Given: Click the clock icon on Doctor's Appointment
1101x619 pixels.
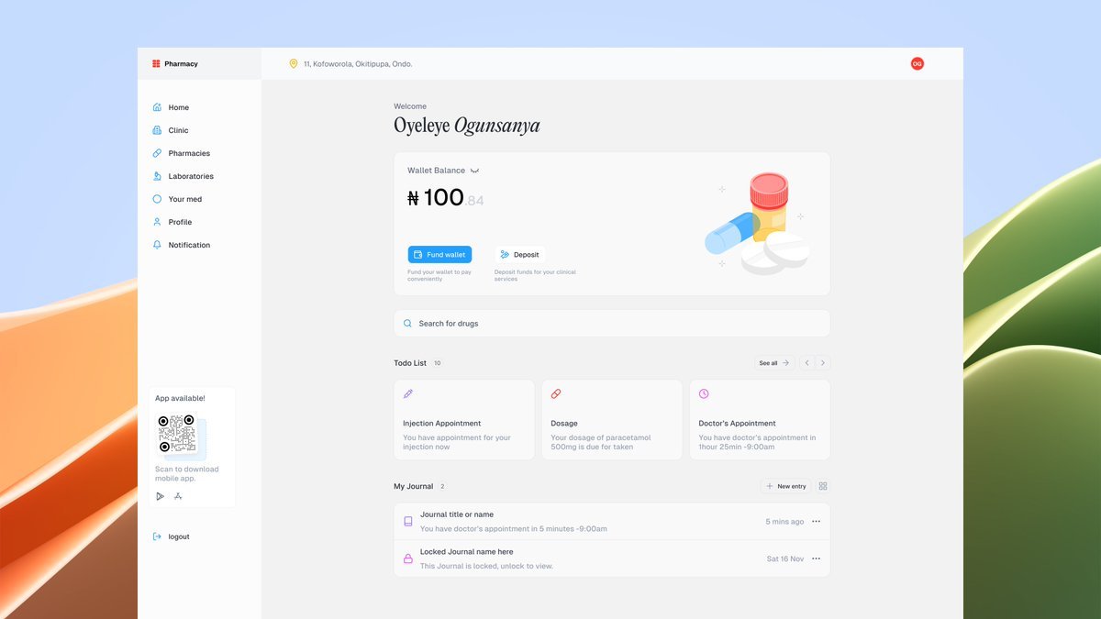Looking at the screenshot, I should click(x=704, y=393).
